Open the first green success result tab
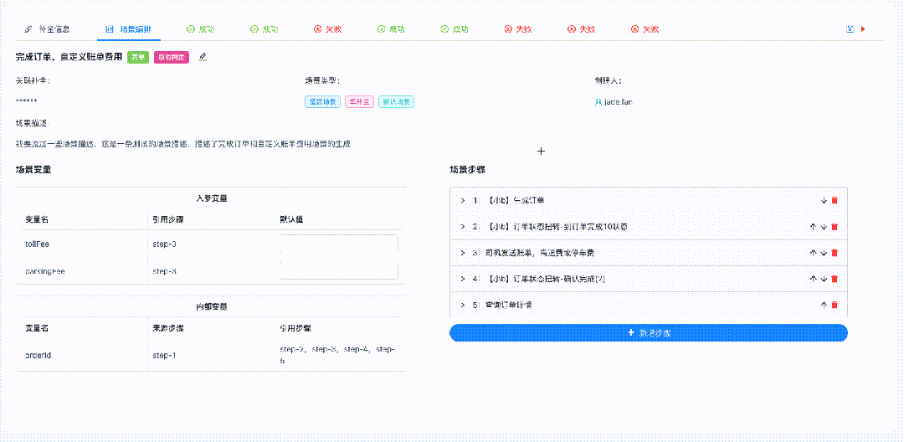The image size is (904, 442). [201, 28]
